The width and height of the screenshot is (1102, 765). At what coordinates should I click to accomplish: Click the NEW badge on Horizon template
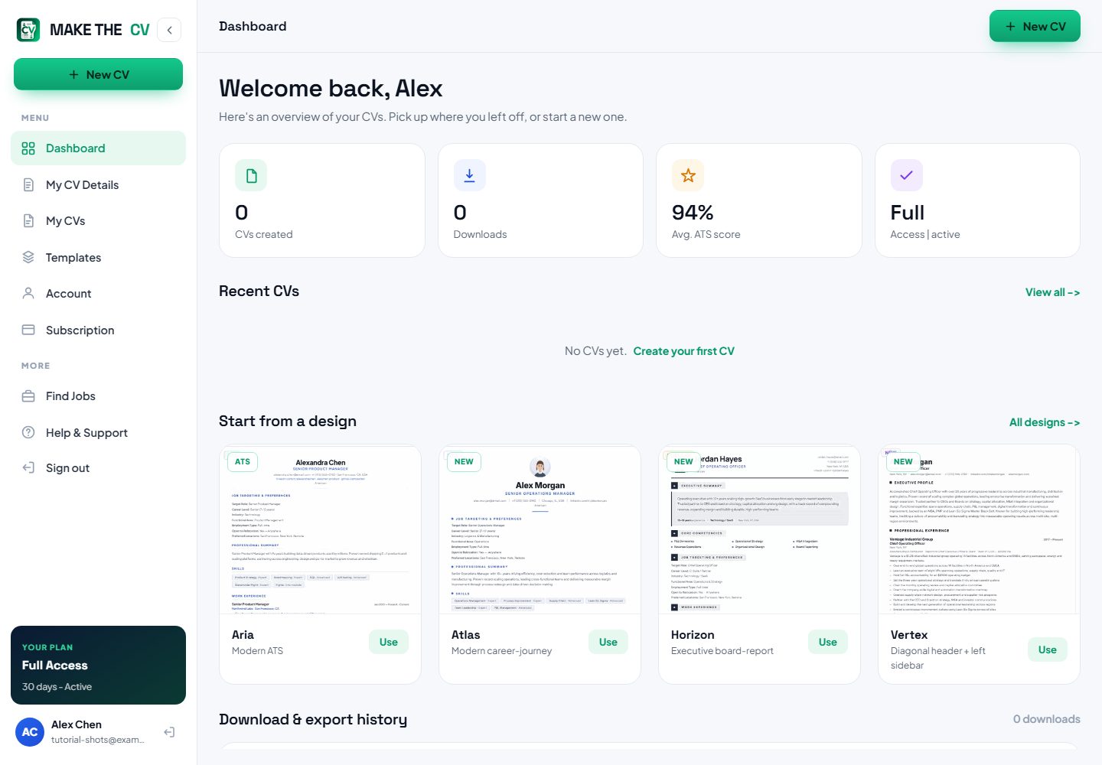point(683,461)
